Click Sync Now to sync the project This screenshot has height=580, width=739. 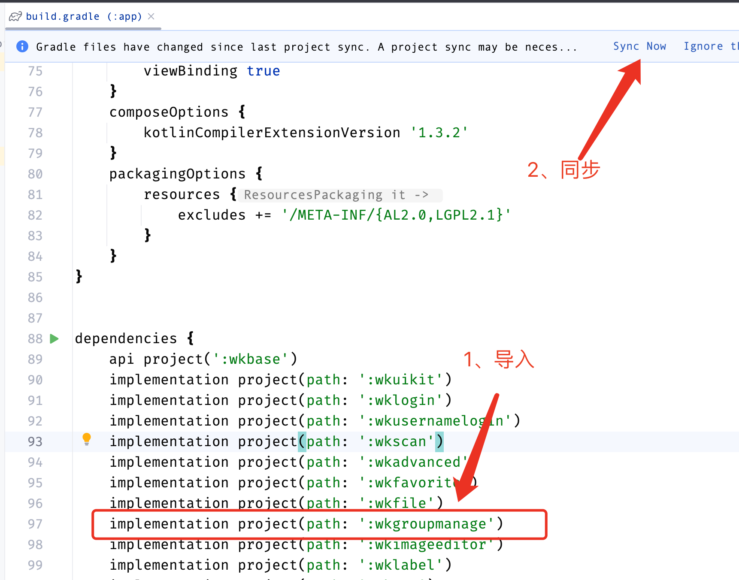click(x=639, y=46)
